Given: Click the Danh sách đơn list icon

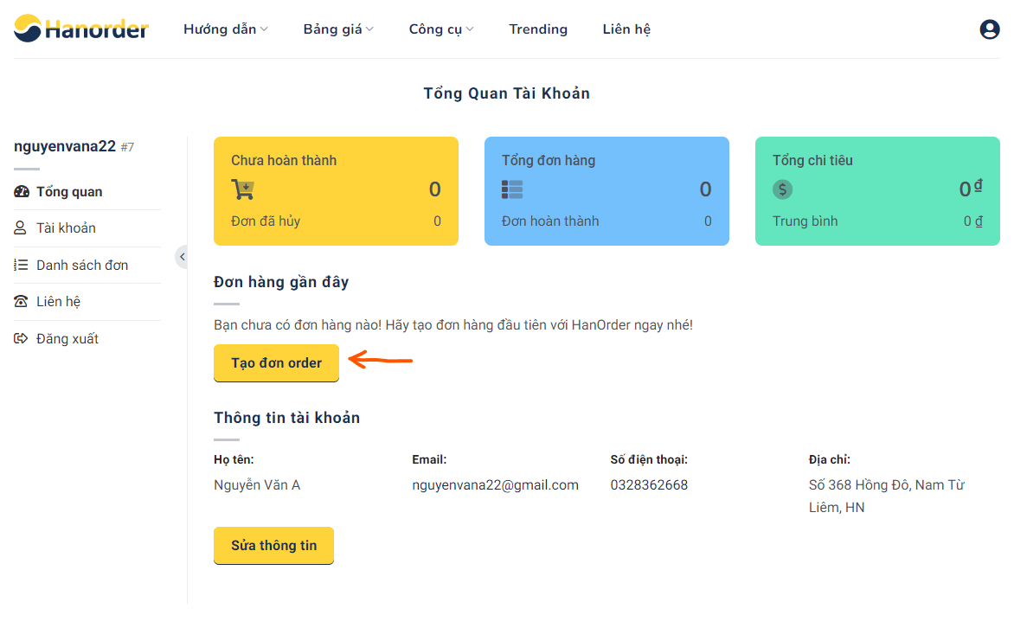Looking at the screenshot, I should click(x=22, y=266).
